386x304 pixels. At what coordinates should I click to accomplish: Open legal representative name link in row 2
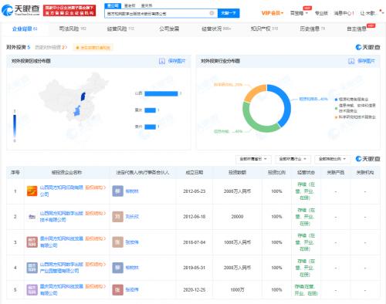click(132, 217)
